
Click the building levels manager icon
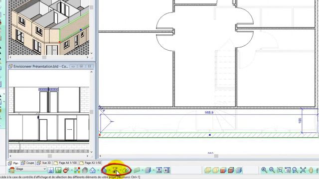pos(11,170)
